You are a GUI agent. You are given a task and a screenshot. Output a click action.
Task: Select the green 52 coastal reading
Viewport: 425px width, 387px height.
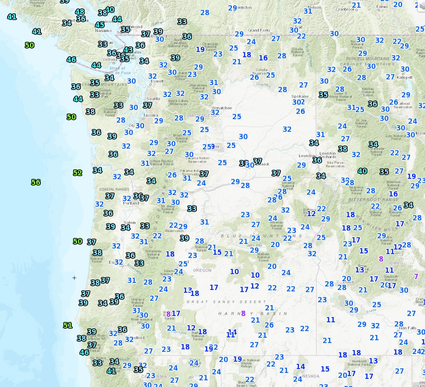click(x=78, y=173)
